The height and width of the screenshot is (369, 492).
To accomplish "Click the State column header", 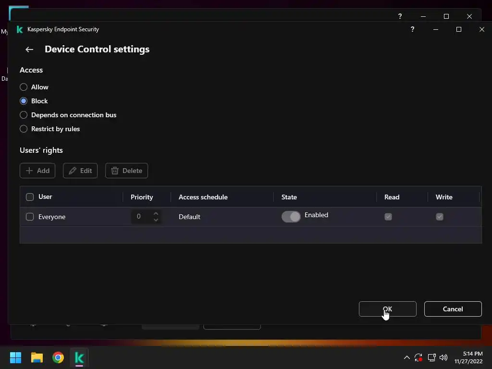I will 289,197.
